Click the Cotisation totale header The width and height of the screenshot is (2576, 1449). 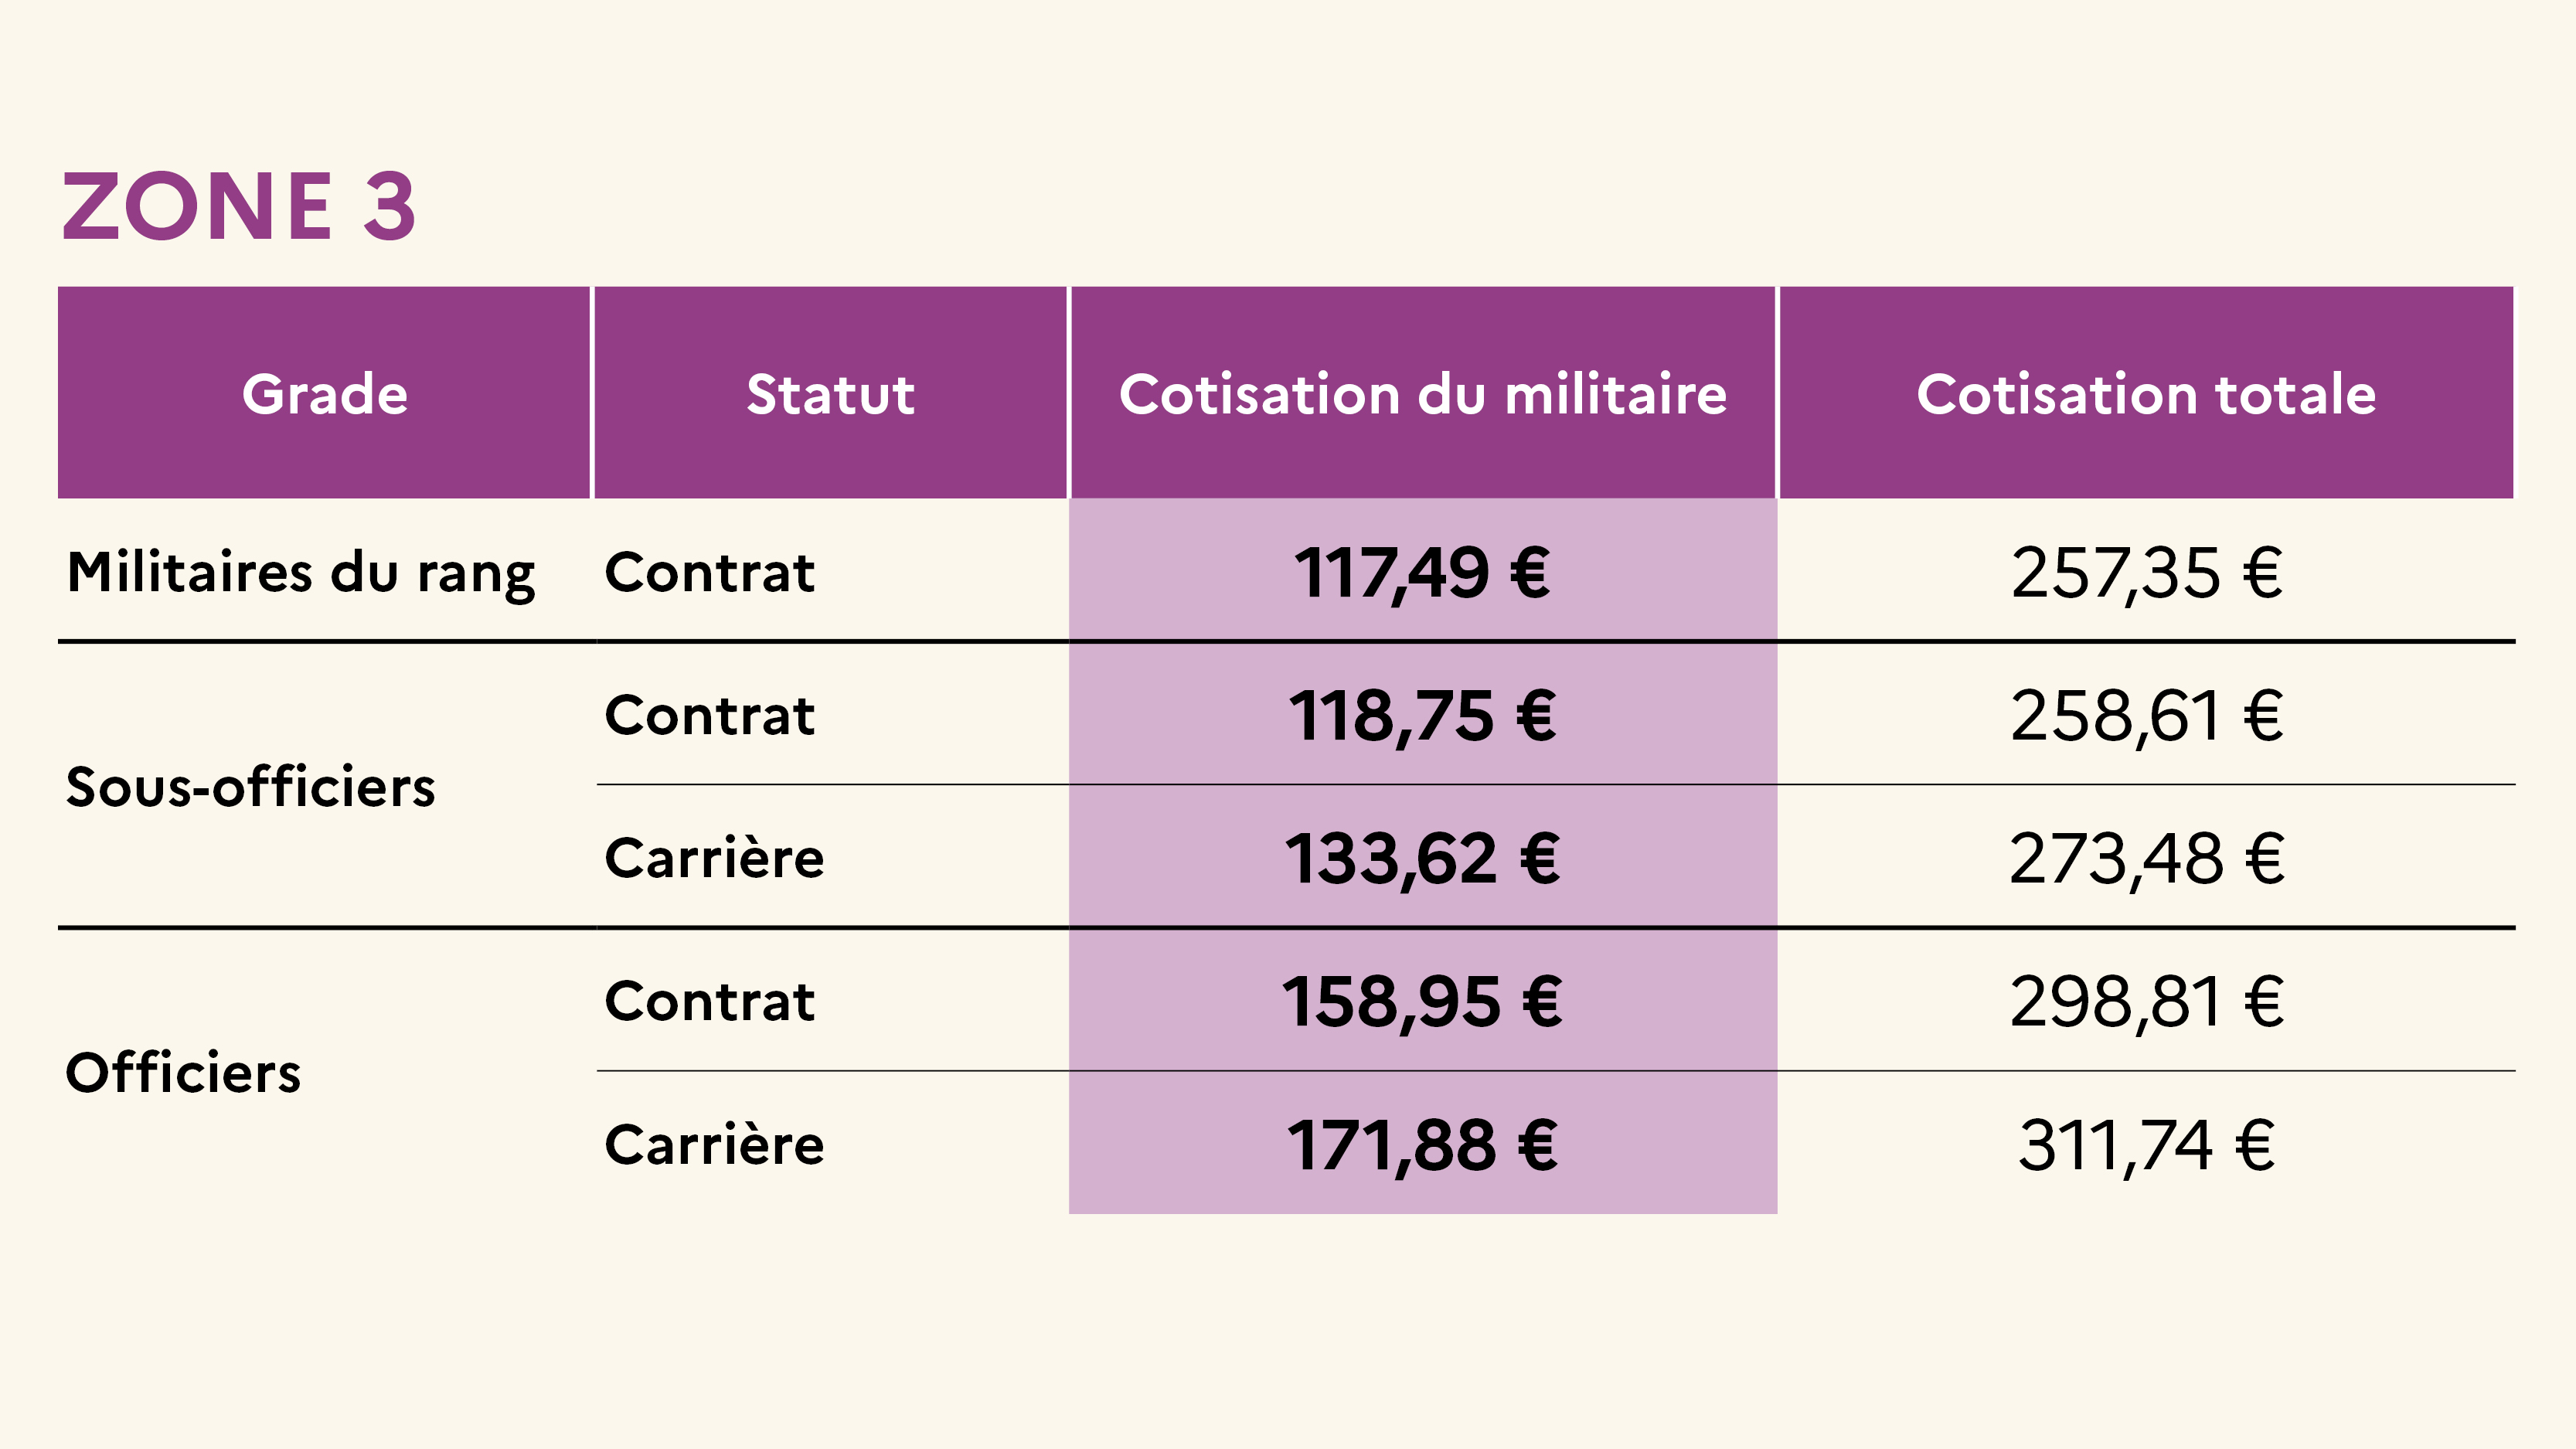pos(2146,393)
